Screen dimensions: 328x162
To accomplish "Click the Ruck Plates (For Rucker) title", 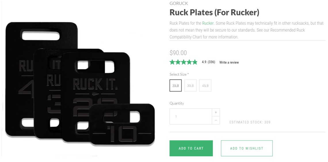I will [x=214, y=13].
